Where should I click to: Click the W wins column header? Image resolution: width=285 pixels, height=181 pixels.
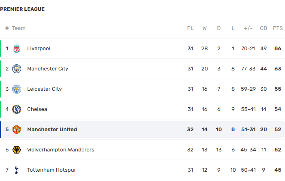click(204, 28)
